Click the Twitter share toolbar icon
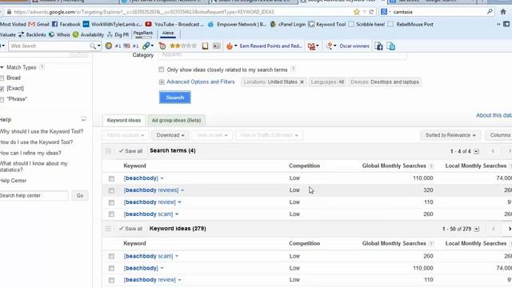 [x=391, y=46]
